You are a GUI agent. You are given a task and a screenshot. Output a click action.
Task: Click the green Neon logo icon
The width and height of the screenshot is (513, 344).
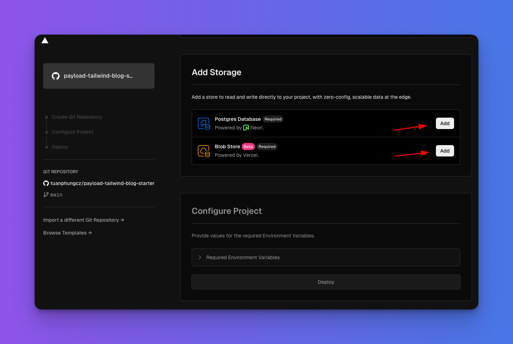pyautogui.click(x=246, y=128)
